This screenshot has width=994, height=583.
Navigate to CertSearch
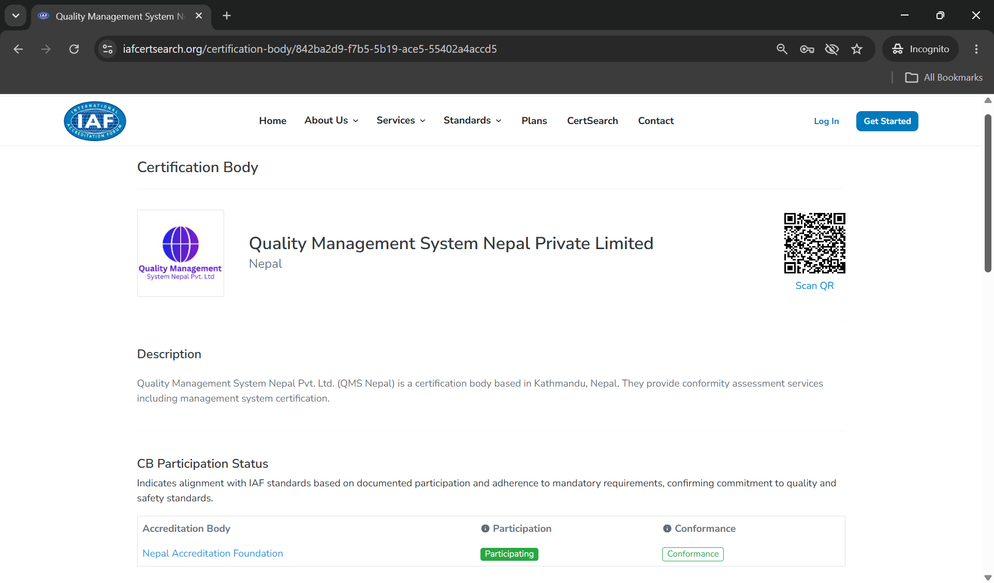592,120
